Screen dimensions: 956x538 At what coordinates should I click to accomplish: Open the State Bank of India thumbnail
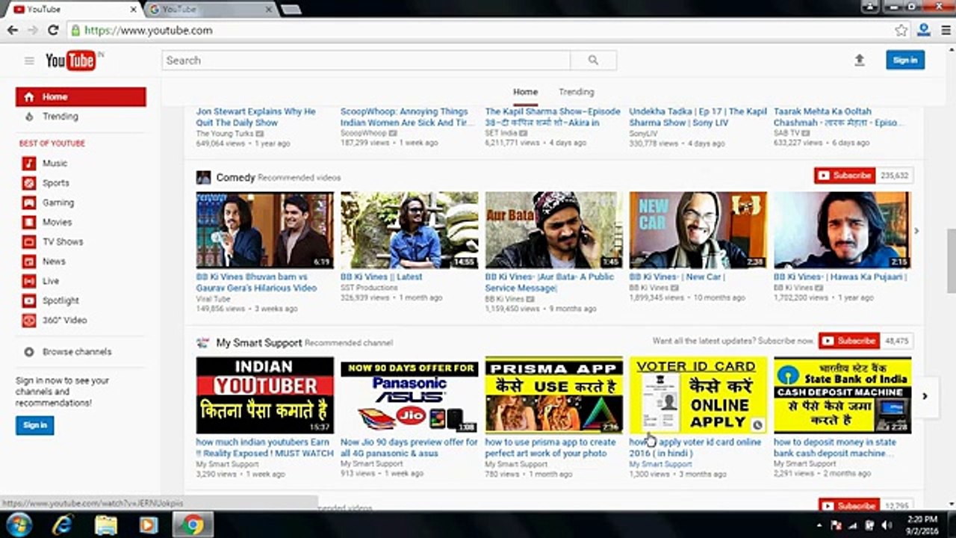(842, 395)
